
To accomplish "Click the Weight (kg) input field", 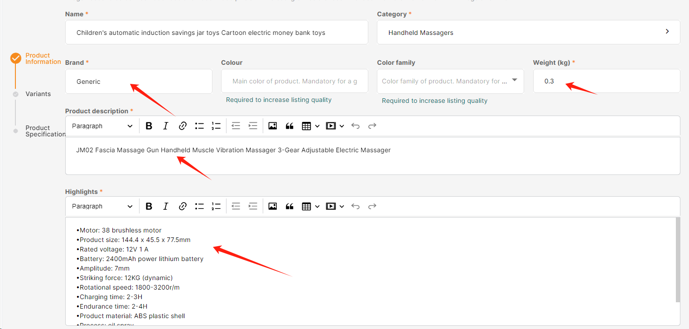I will click(606, 81).
